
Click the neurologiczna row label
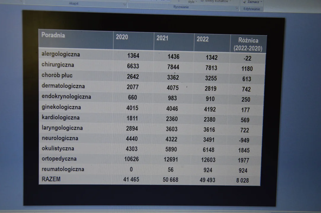(x=60, y=138)
